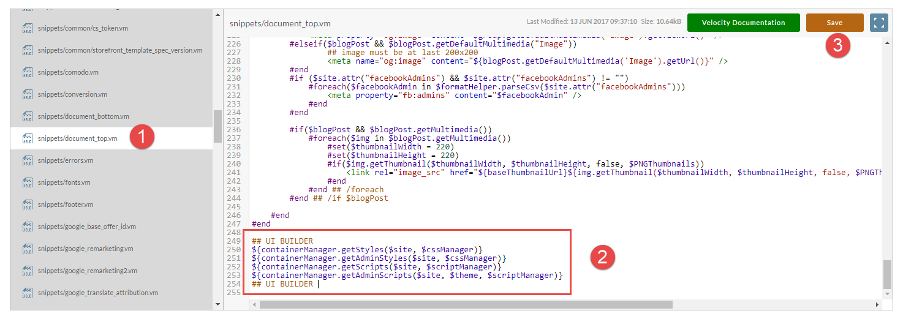Open snippets/google_translate_attribution.vm file
903x319 pixels.
tap(98, 293)
